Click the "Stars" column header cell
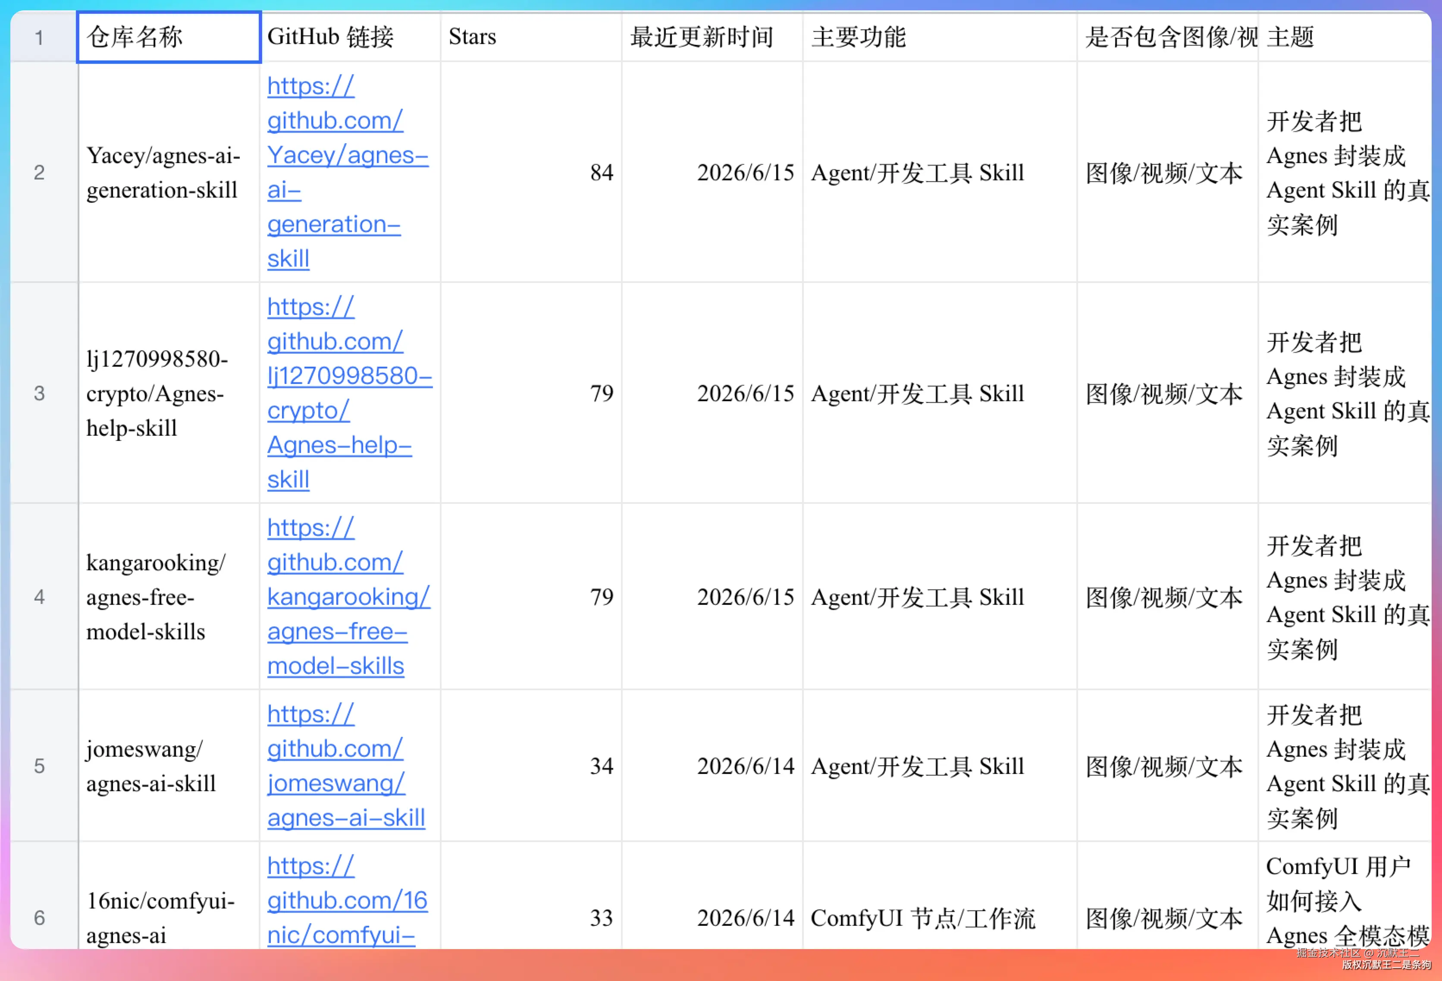The width and height of the screenshot is (1442, 981). tap(531, 37)
